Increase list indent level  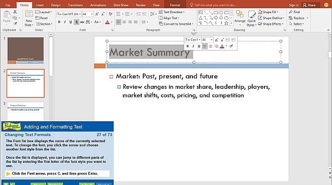point(144,14)
